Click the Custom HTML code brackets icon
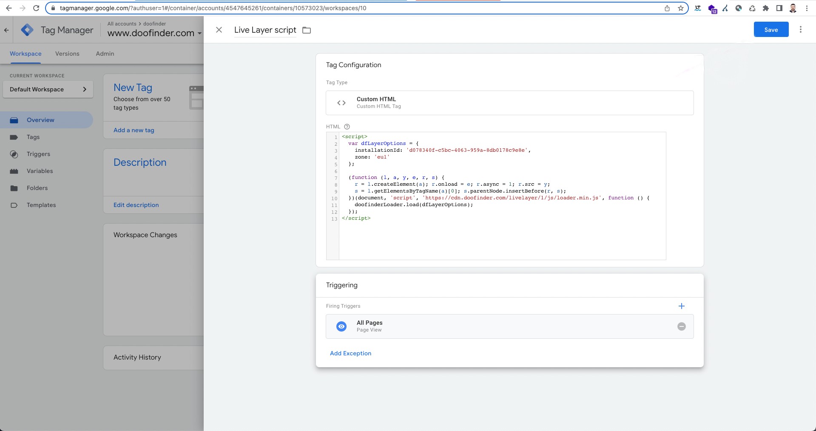This screenshot has width=816, height=431. coord(341,103)
